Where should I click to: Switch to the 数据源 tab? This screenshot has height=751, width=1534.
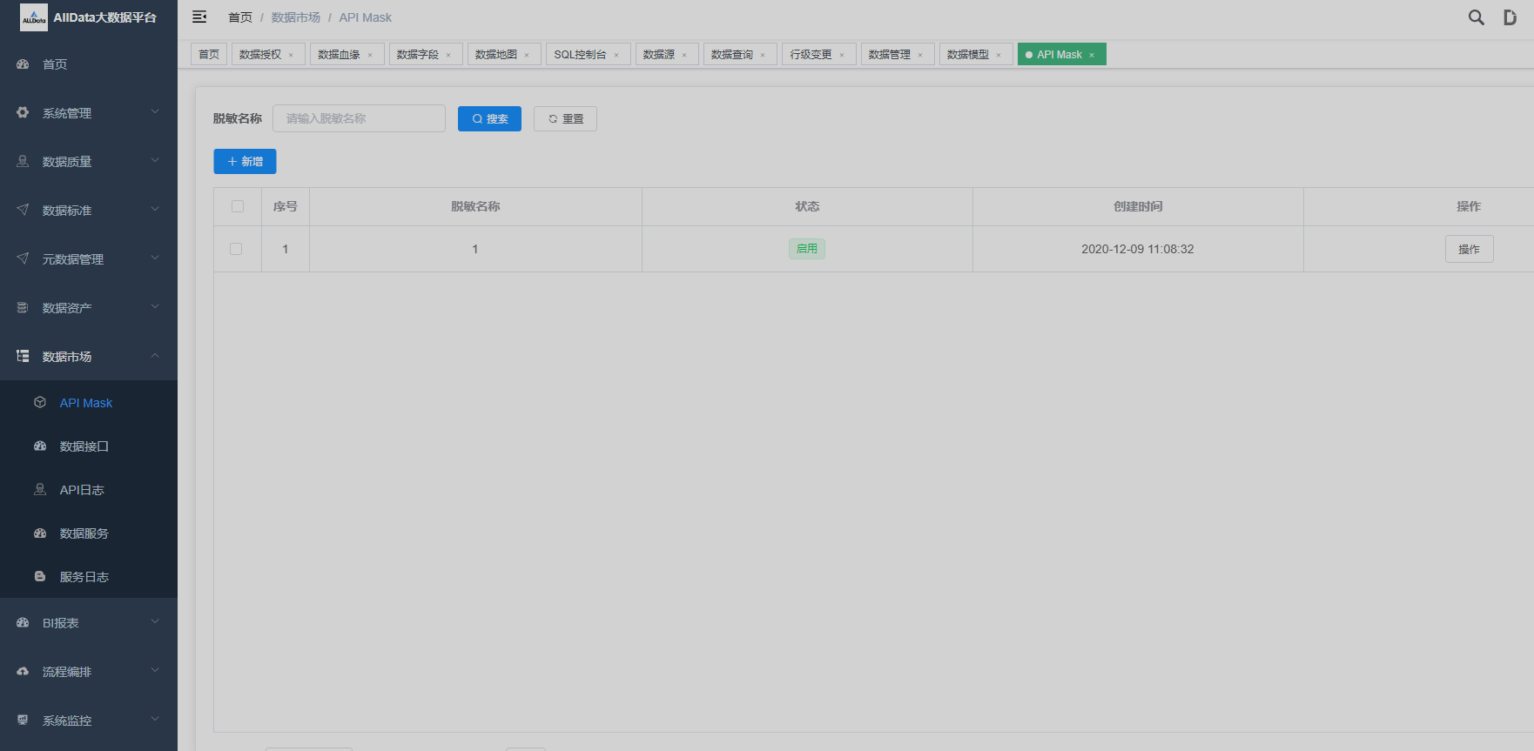point(659,55)
